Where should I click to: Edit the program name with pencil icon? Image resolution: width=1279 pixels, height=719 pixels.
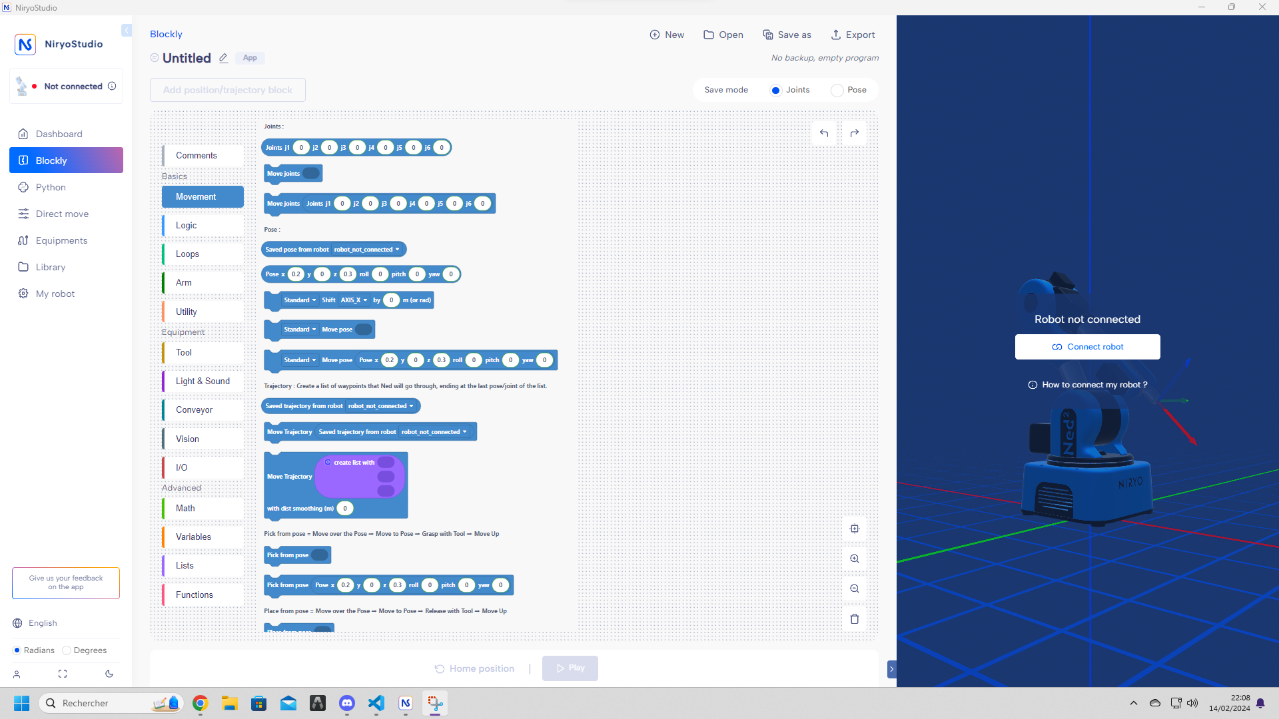[224, 59]
